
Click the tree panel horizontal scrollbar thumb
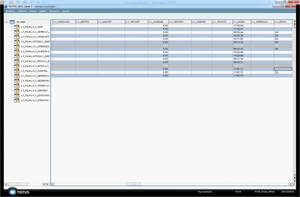click(x=18, y=184)
